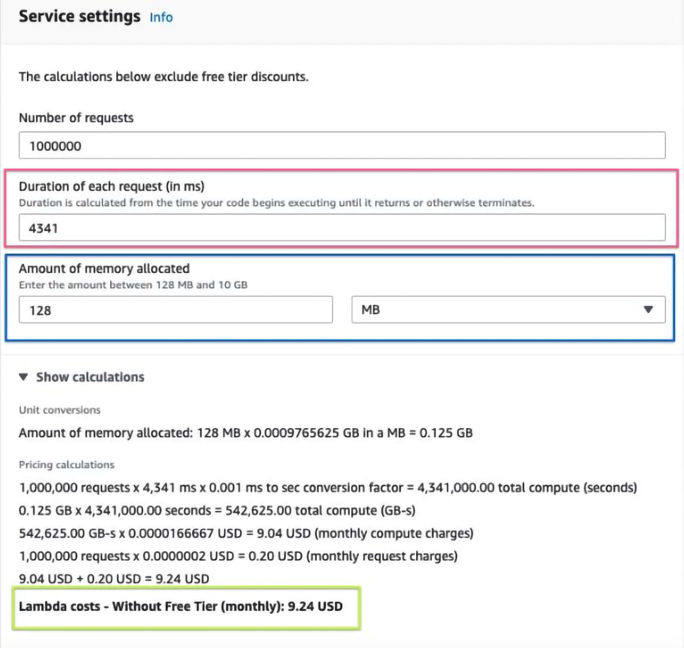Click the monthly request charges calculation line

(x=238, y=556)
